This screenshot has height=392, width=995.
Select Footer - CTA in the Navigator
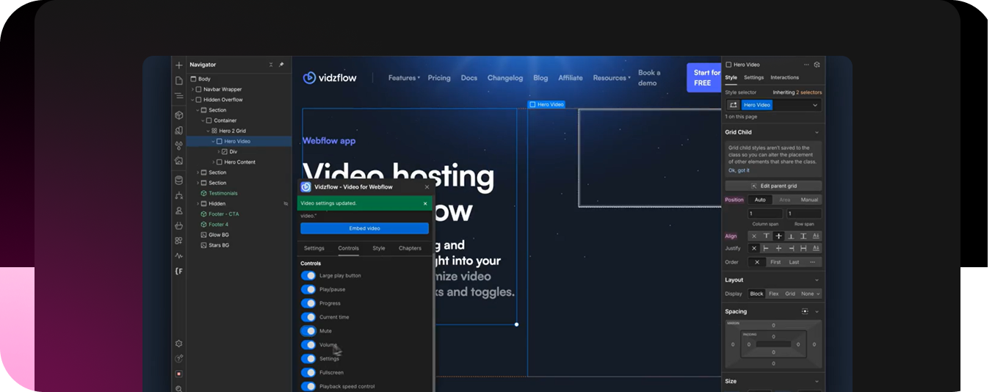[x=223, y=214]
